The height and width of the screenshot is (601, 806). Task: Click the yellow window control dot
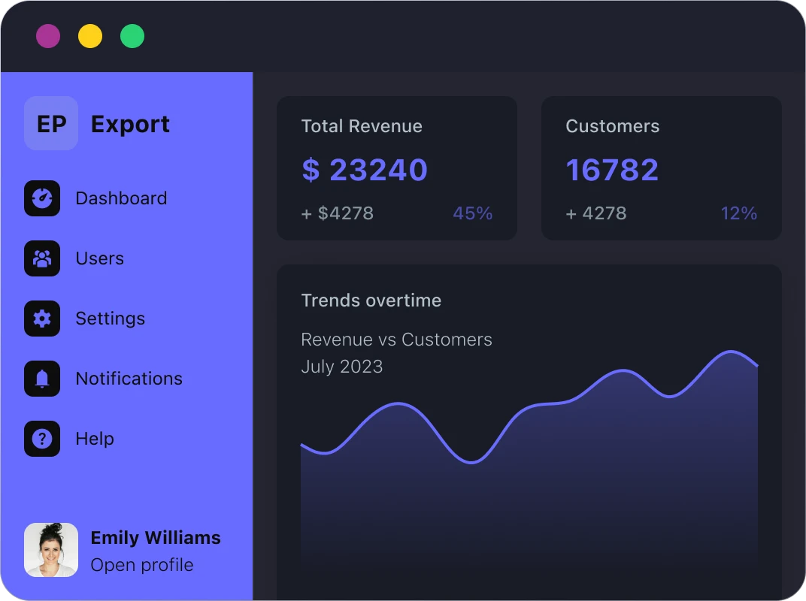(x=90, y=36)
